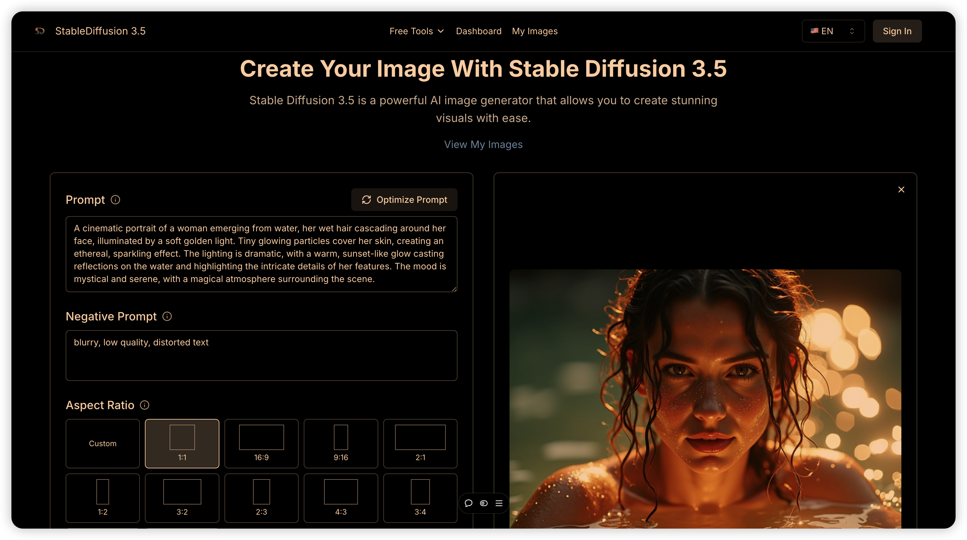The width and height of the screenshot is (967, 540).
Task: Open the chat bubble icon in floating widget
Action: coord(469,503)
